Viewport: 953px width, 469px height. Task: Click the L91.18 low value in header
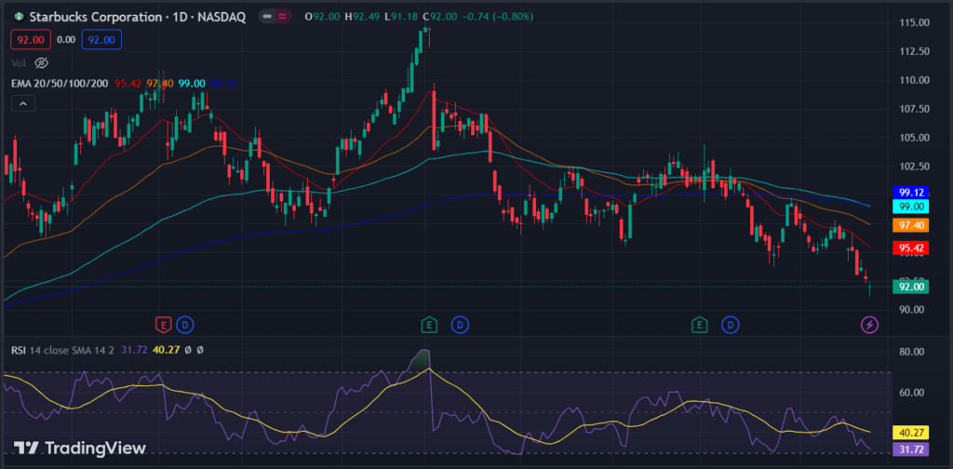coord(401,17)
